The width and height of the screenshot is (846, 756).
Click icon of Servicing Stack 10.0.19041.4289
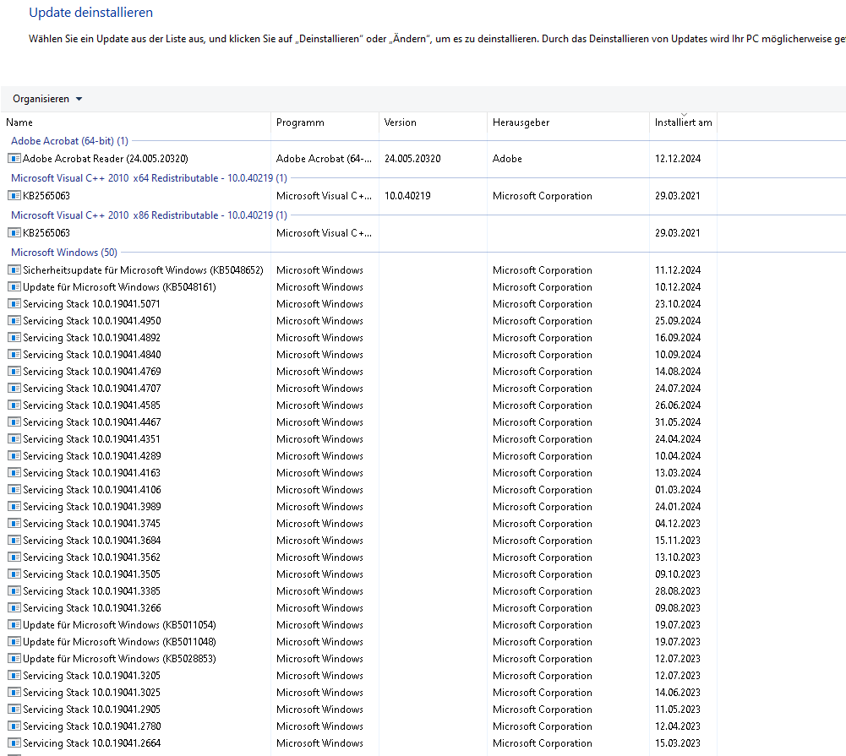[14, 455]
